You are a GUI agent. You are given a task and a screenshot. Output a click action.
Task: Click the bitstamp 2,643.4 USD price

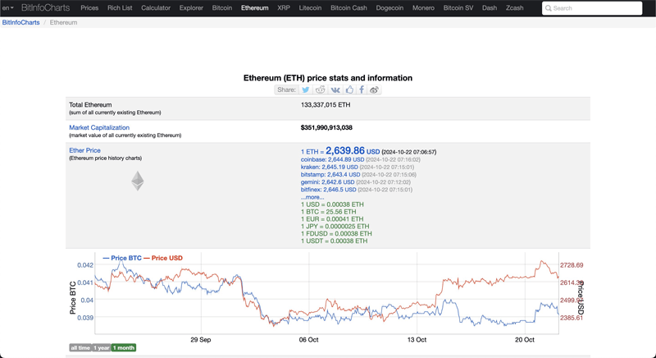[x=330, y=175]
